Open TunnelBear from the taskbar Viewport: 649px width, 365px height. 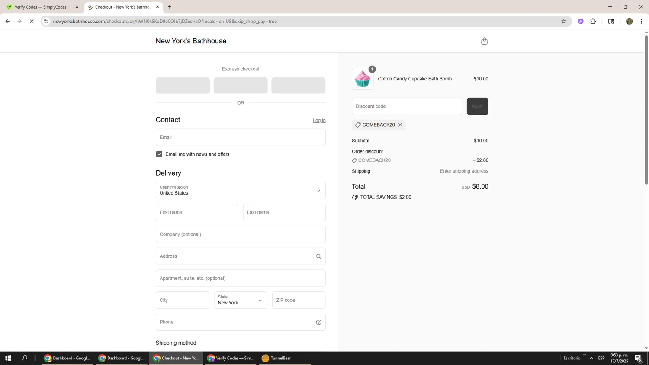tap(285, 358)
